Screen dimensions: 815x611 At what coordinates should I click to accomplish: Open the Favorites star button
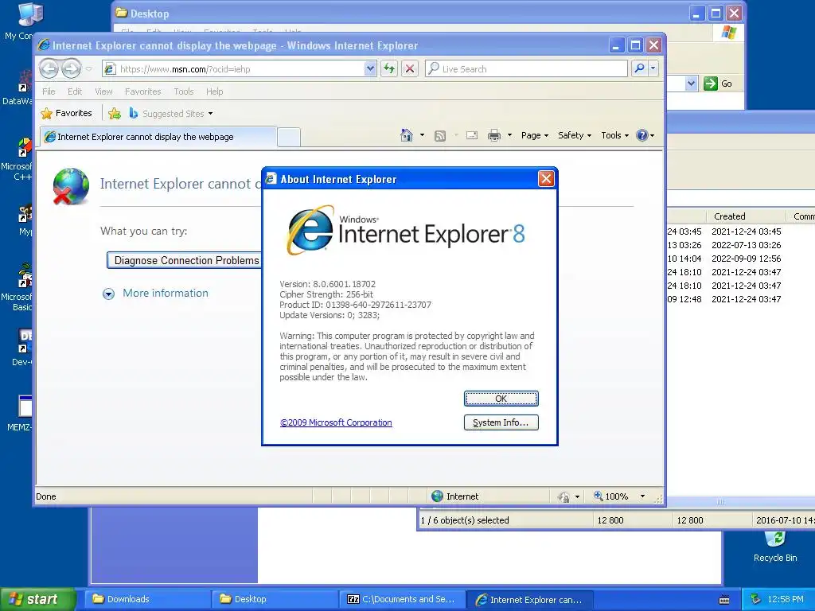pos(67,113)
